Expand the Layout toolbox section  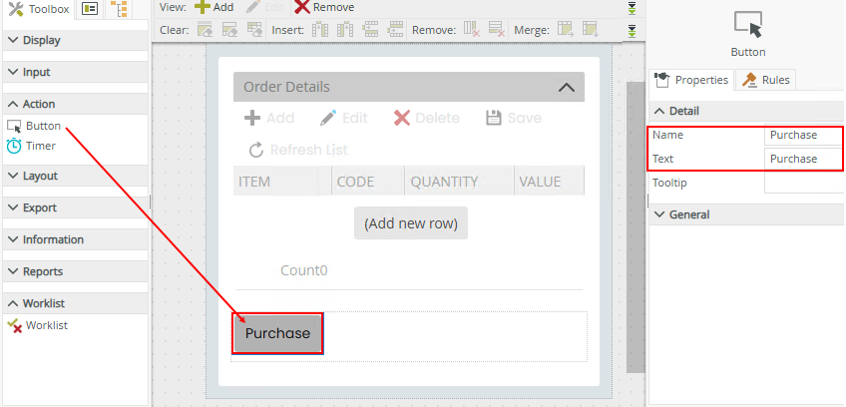pyautogui.click(x=75, y=176)
